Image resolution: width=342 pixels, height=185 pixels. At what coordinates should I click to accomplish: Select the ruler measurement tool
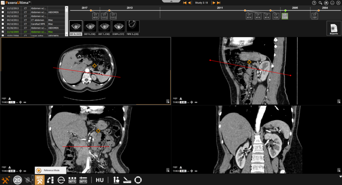pos(127,180)
